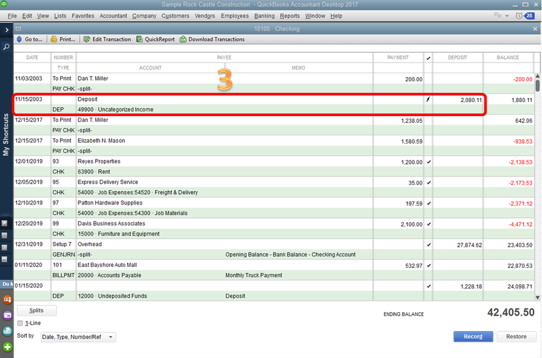Image resolution: width=542 pixels, height=358 pixels.
Task: Click memo Monthly Truck Payment
Action: point(254,276)
